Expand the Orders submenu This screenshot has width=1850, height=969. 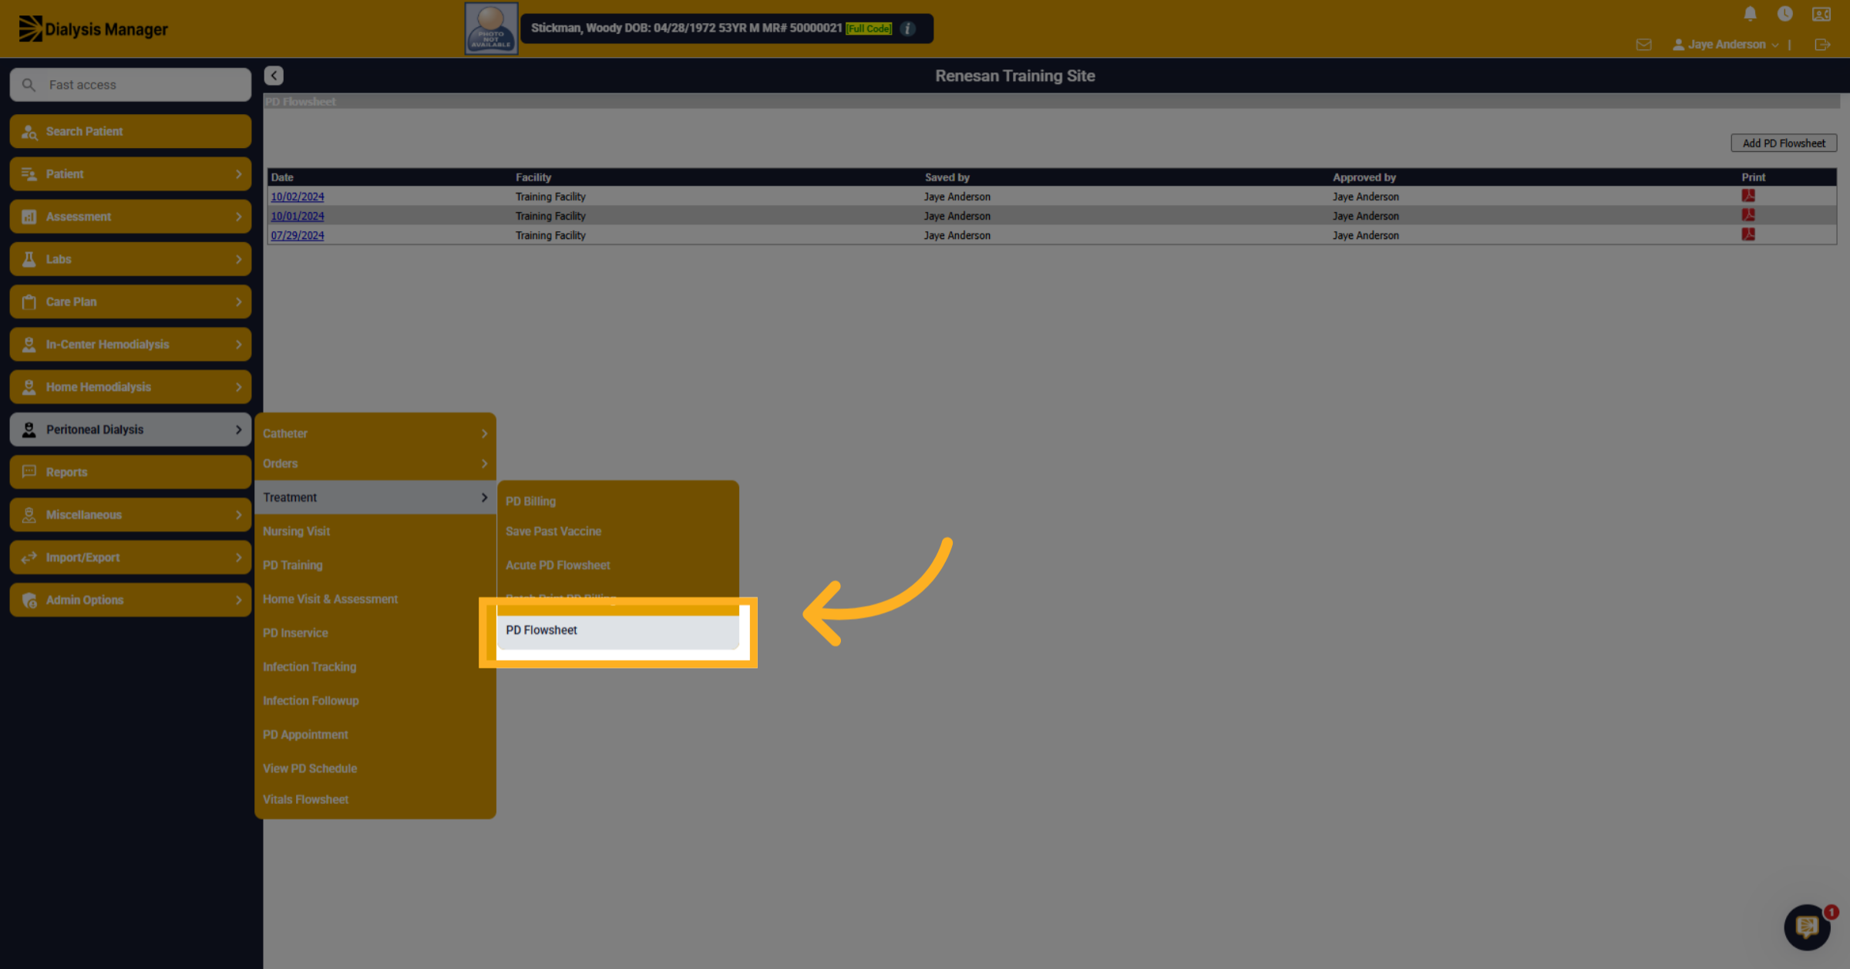pyautogui.click(x=375, y=463)
